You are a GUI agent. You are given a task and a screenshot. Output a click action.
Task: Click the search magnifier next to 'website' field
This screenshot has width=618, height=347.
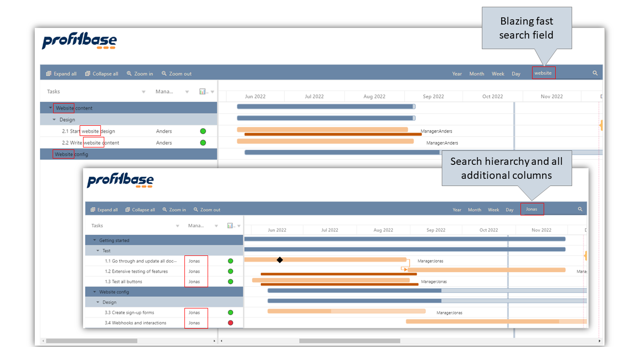pyautogui.click(x=595, y=73)
